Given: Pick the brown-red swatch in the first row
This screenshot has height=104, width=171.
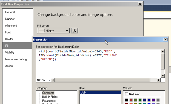Looking at the screenshot, I should click(x=131, y=100).
